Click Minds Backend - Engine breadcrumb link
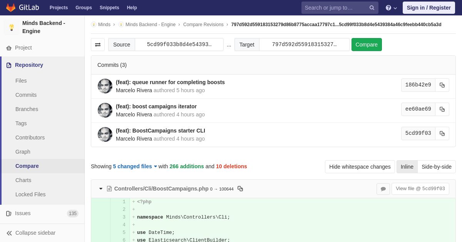 pos(151,25)
